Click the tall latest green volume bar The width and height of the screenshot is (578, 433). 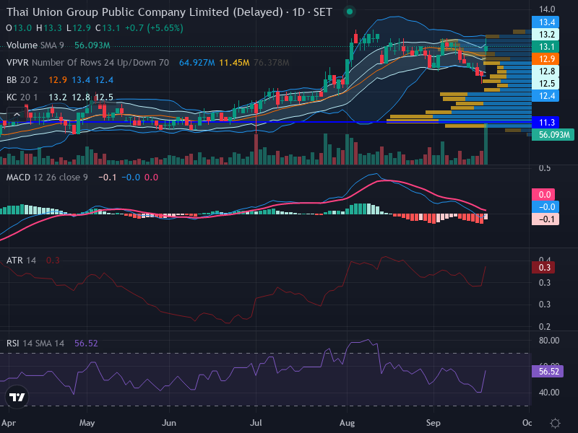(x=486, y=144)
